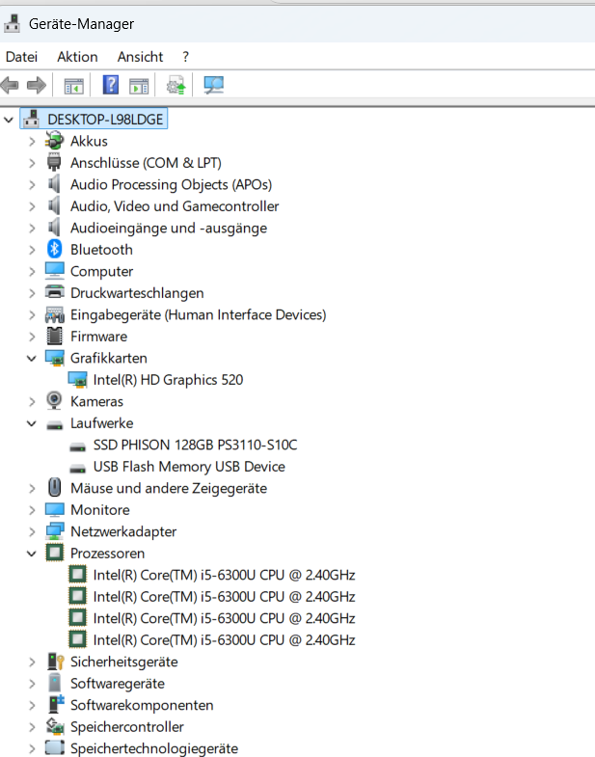595x757 pixels.
Task: Select the DESKTOP-L98LDGE computer name
Action: click(x=105, y=120)
